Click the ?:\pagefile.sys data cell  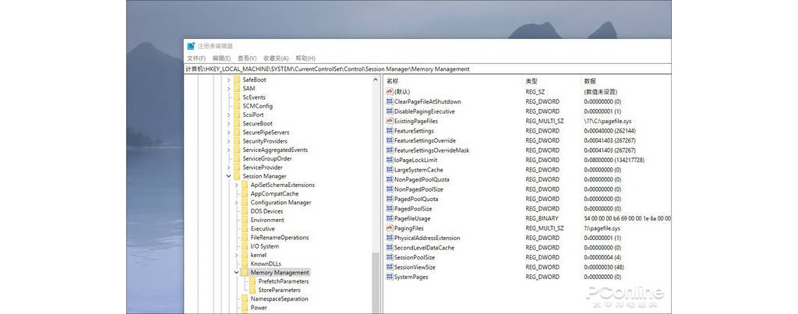pos(602,228)
